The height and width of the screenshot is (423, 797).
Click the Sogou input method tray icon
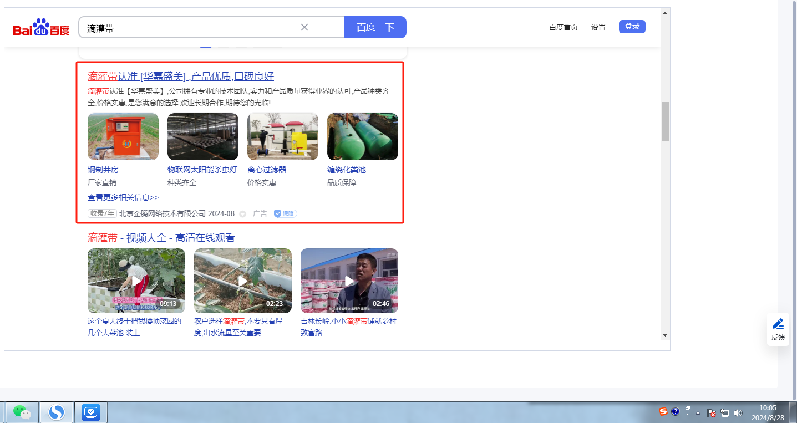[663, 411]
